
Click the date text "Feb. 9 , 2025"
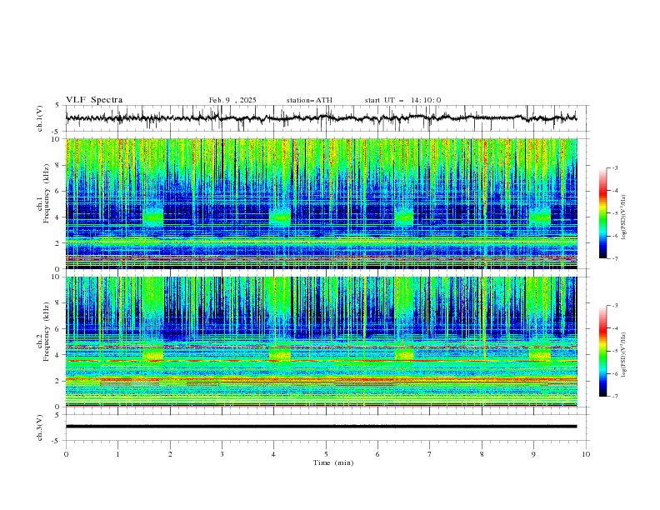coord(232,100)
